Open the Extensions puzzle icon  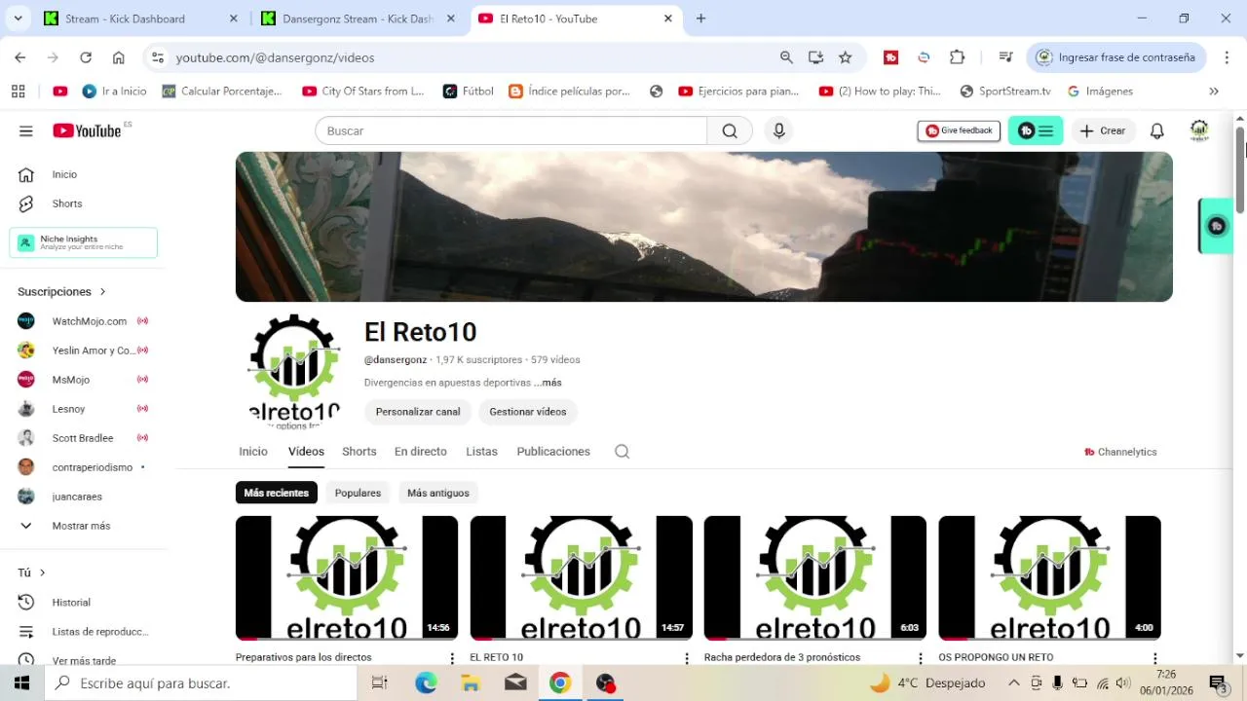[957, 57]
